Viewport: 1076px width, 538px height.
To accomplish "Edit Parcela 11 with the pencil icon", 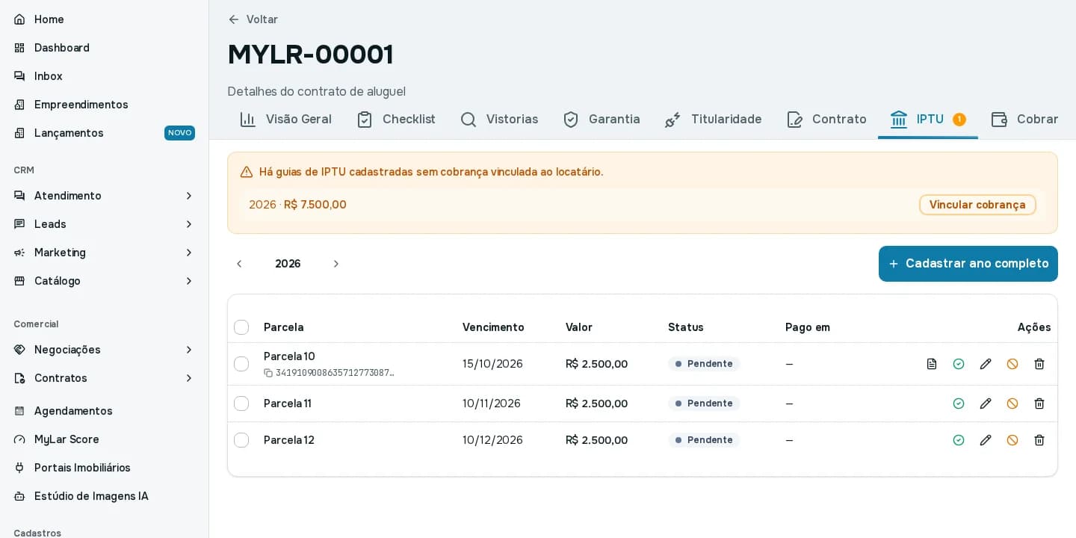I will coord(986,403).
